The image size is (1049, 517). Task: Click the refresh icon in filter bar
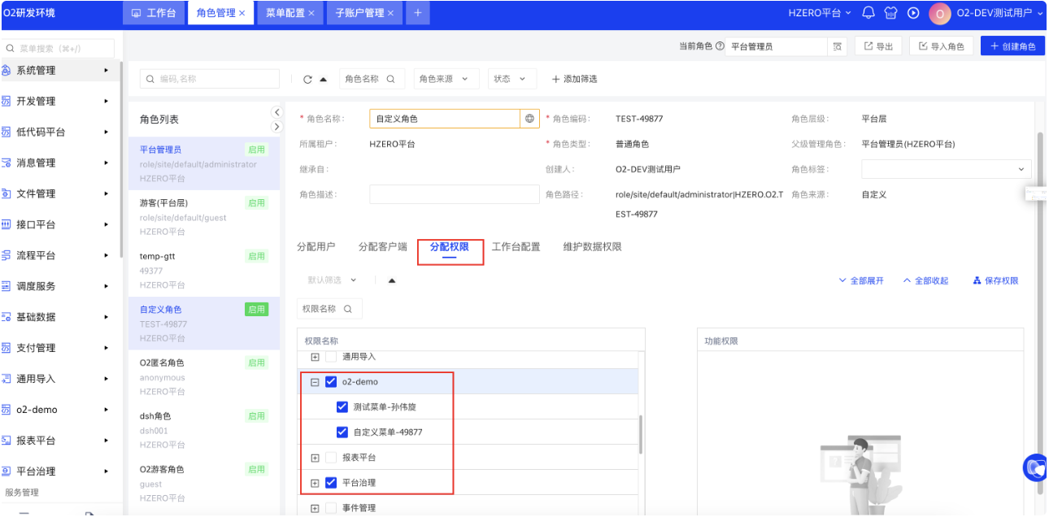[x=307, y=80]
